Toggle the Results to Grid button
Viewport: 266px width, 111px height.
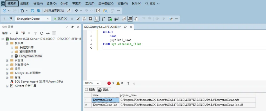pos(130,19)
